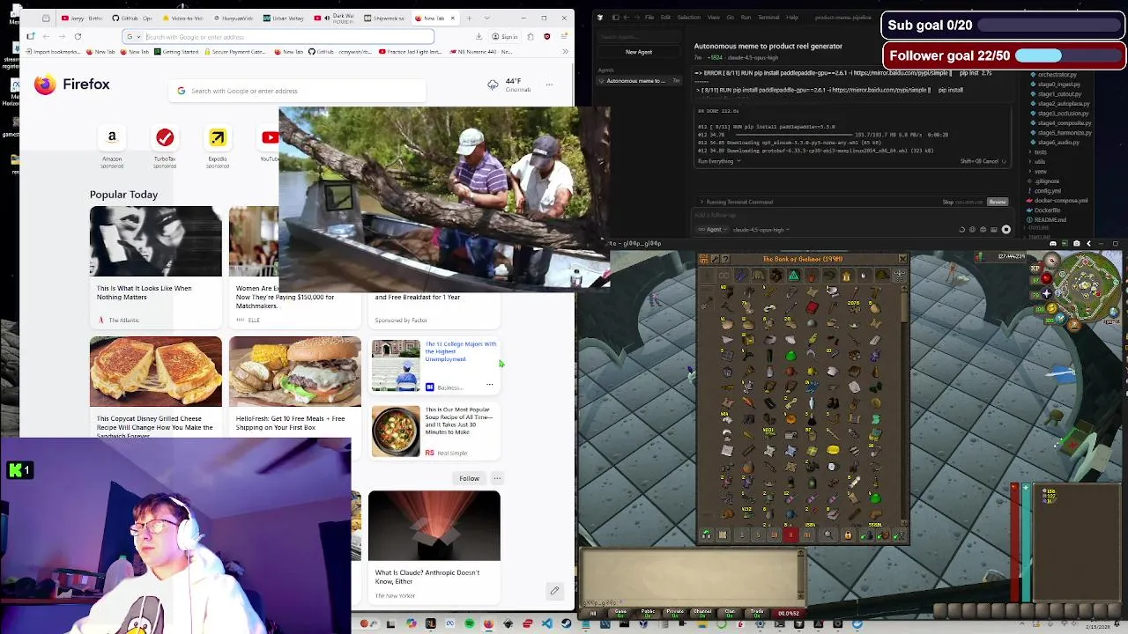Select bank withdraw quantity 1
Screen dimensions: 1128x634
pos(742,534)
